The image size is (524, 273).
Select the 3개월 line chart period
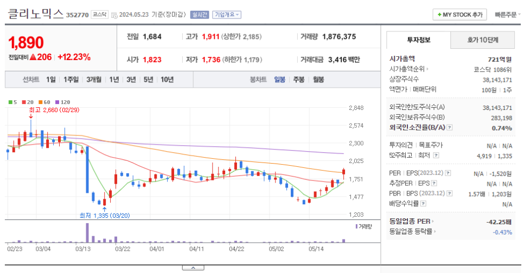coord(93,80)
